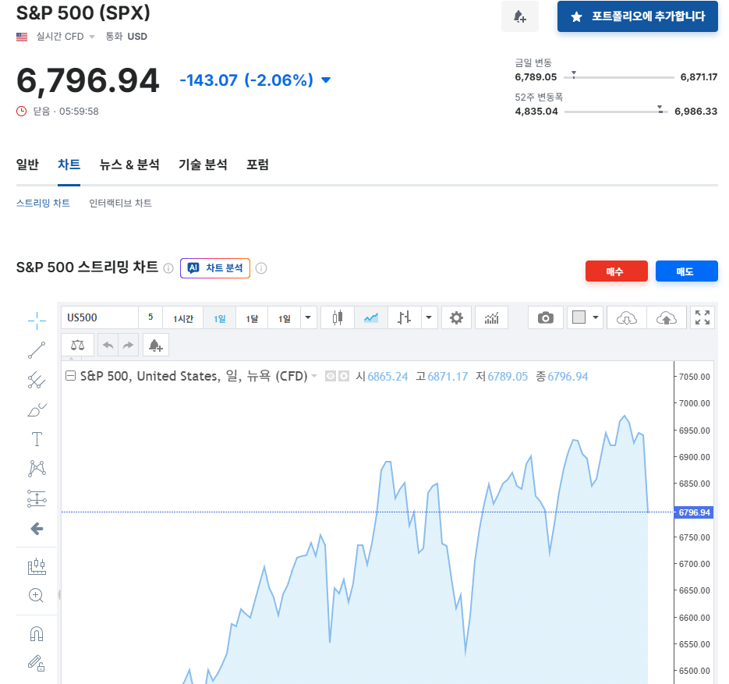Select 스트리밍 차트 sub-tab
Viewport: 729px width, 684px height.
tap(43, 204)
